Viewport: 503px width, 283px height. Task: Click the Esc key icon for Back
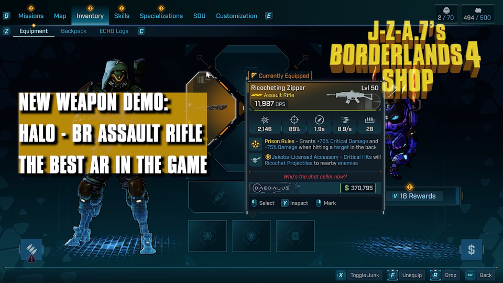click(x=470, y=275)
